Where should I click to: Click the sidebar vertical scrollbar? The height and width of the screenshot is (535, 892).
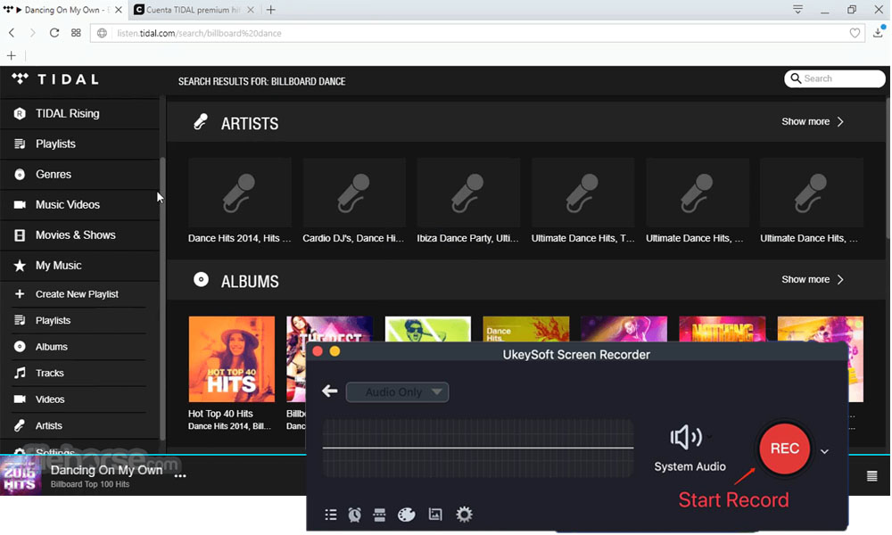(x=162, y=299)
